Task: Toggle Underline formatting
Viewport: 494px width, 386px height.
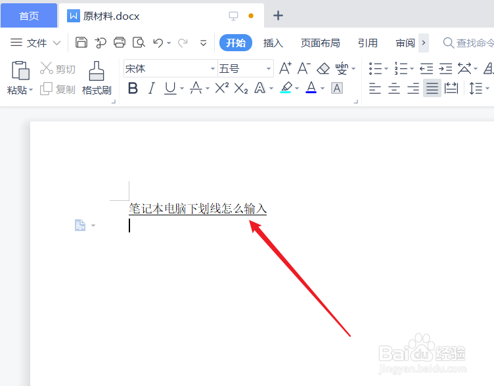Action: pyautogui.click(x=170, y=88)
